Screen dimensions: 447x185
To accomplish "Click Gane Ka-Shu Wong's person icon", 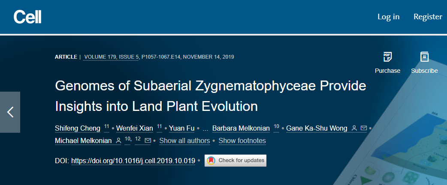I will (354, 128).
